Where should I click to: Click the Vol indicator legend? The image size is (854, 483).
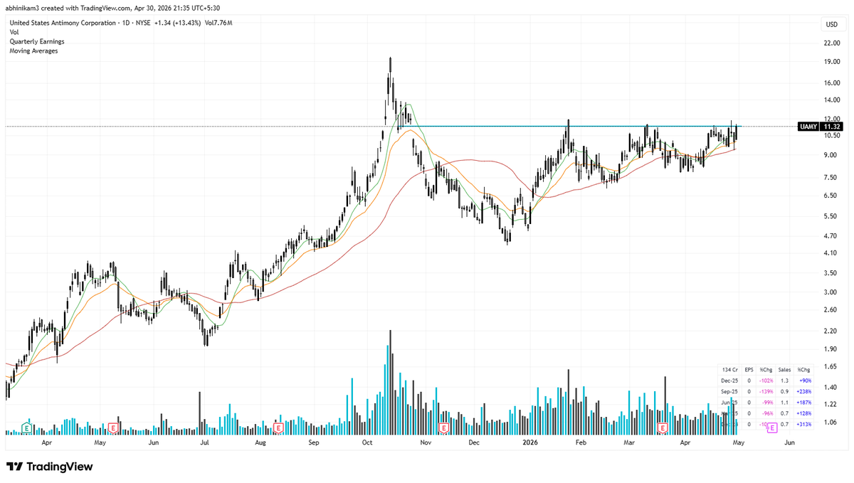click(x=13, y=32)
